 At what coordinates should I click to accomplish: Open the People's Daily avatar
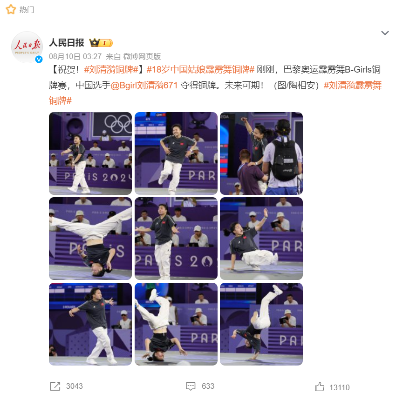(x=27, y=47)
